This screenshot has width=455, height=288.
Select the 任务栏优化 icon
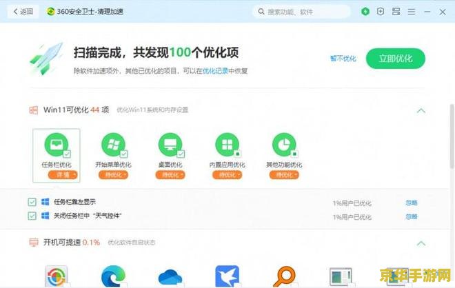click(56, 145)
